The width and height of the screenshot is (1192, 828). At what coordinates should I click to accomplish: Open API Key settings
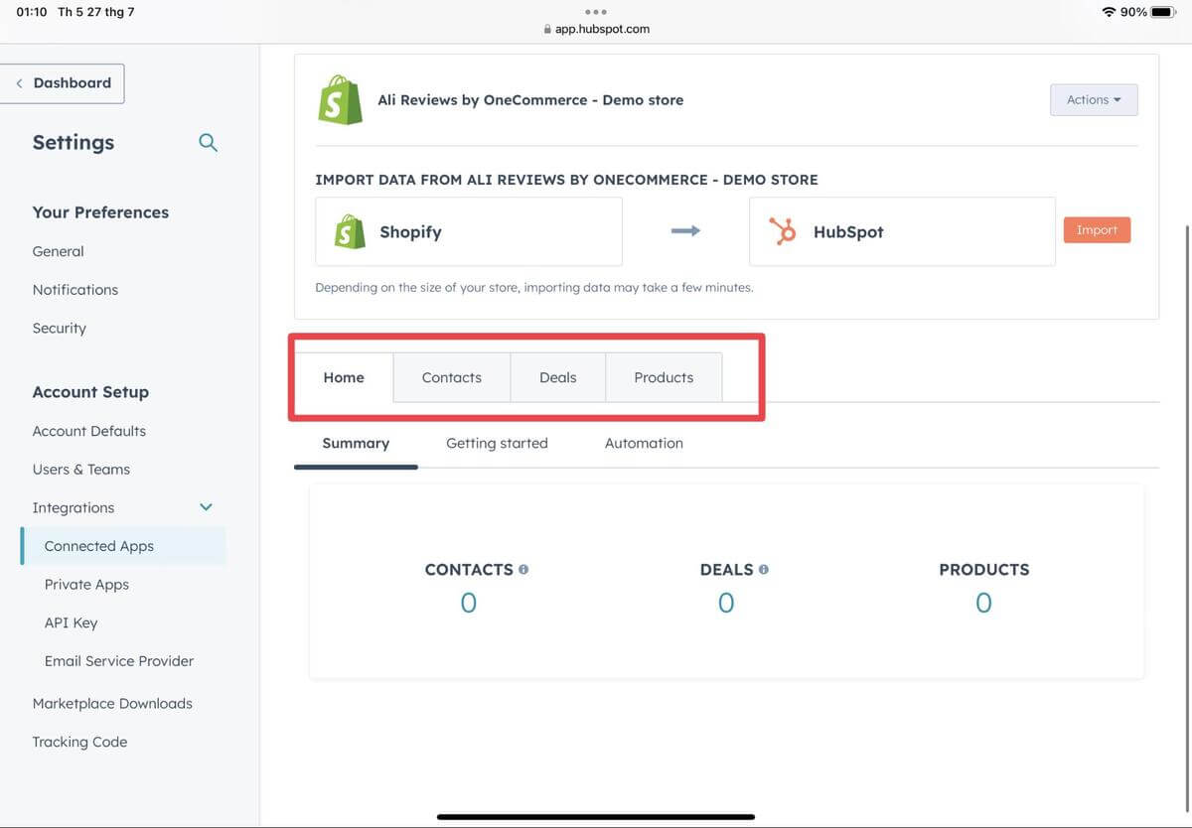[72, 623]
